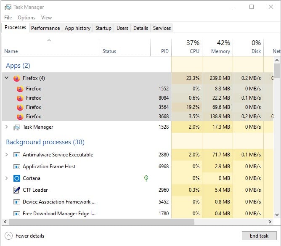The width and height of the screenshot is (281, 246).
Task: Select Free Download Manager Edge row
Action: (138, 214)
